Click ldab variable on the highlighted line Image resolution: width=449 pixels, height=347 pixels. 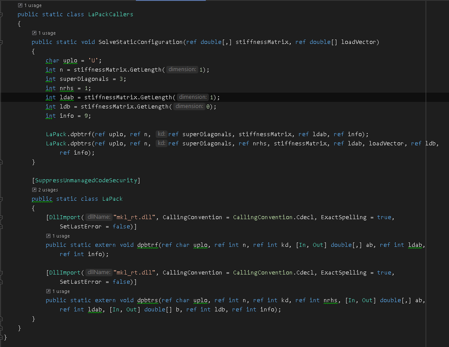[67, 97]
